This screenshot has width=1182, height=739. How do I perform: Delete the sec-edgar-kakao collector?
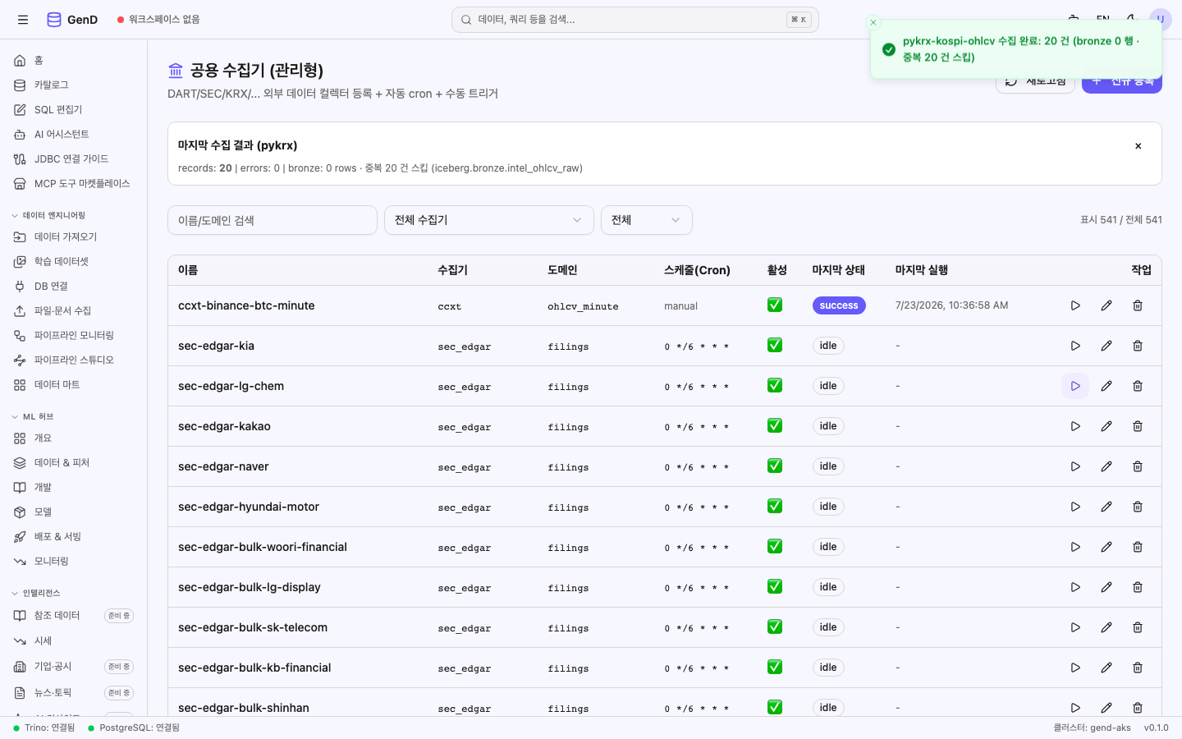[1138, 426]
